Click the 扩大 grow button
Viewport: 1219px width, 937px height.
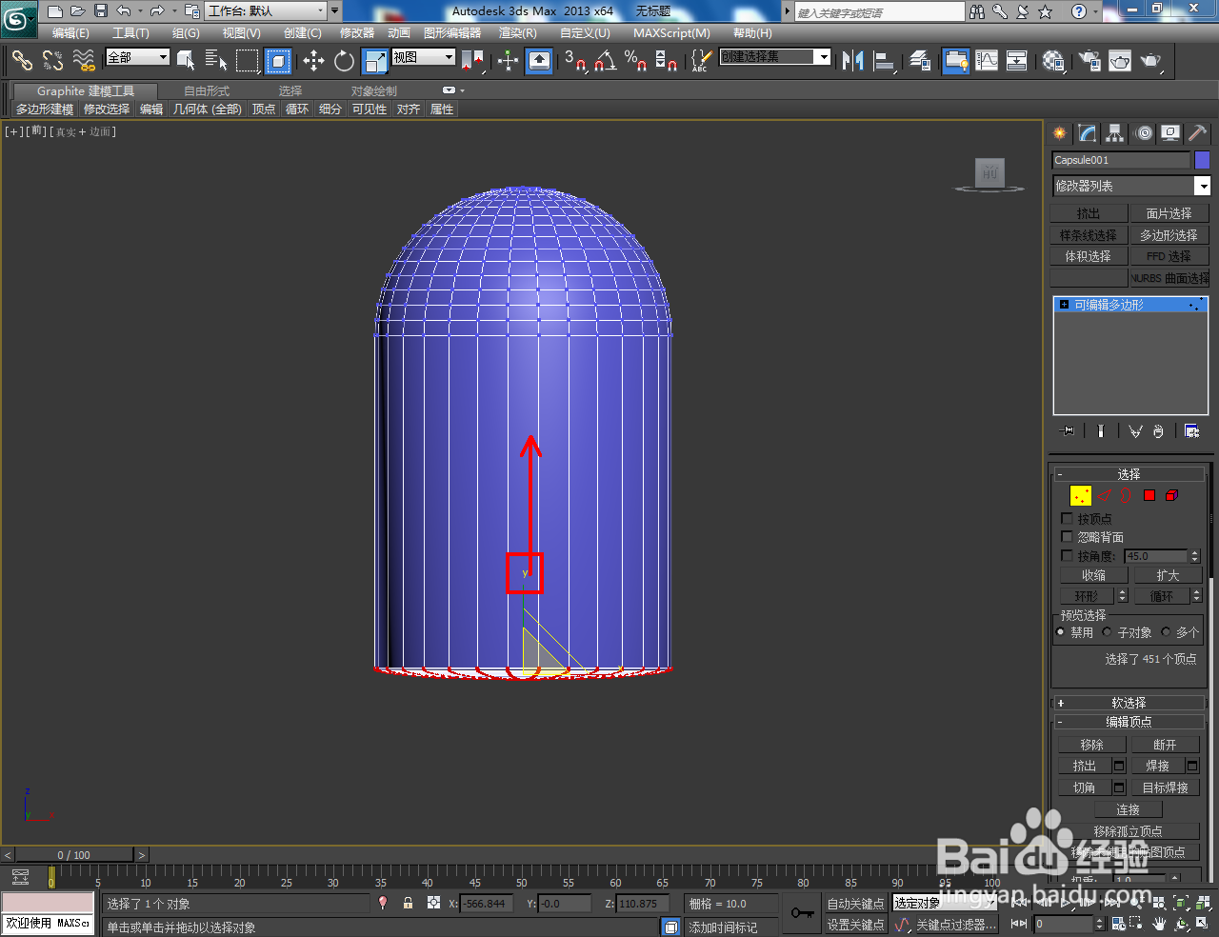tap(1168, 575)
